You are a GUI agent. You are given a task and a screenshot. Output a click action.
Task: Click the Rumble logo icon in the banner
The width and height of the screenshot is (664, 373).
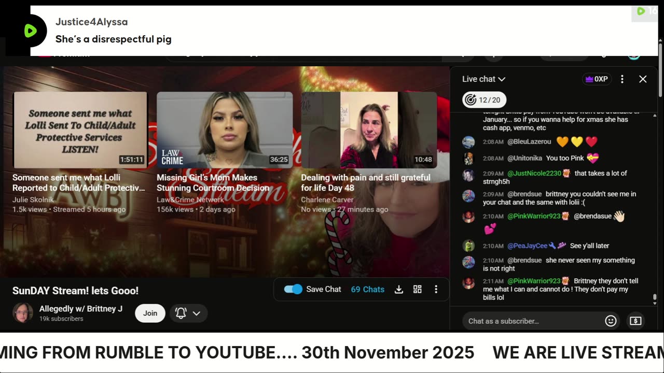tap(31, 31)
